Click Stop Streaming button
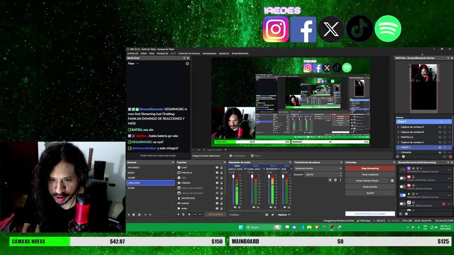 370,168
